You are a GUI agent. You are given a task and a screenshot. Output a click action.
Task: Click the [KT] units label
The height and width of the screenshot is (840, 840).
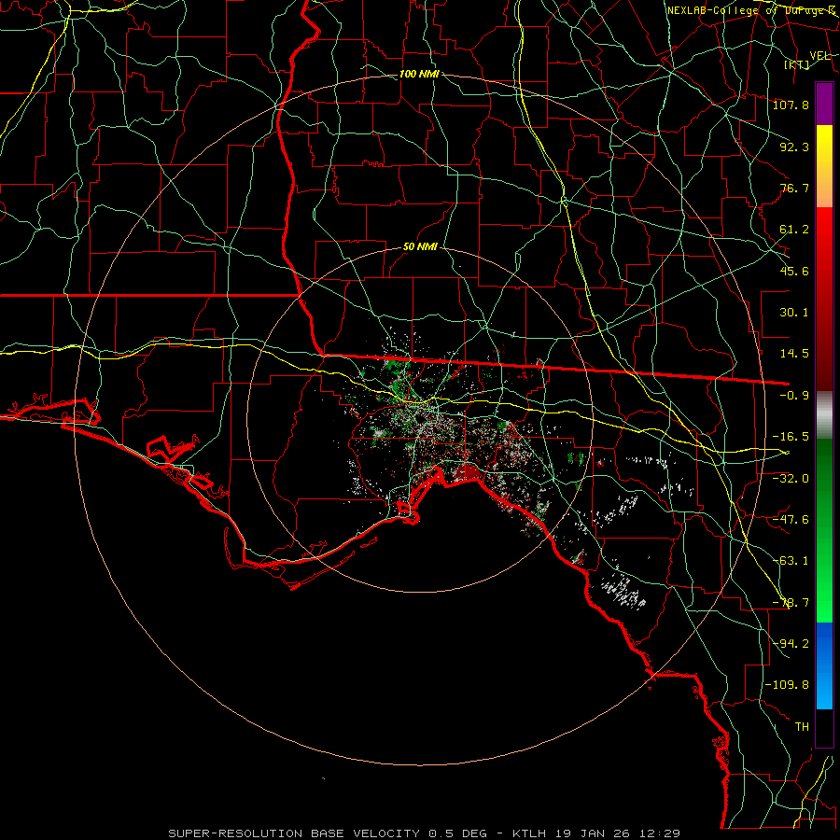click(x=797, y=64)
